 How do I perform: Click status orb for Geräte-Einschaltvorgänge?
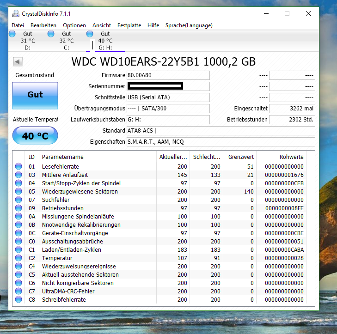point(18,233)
